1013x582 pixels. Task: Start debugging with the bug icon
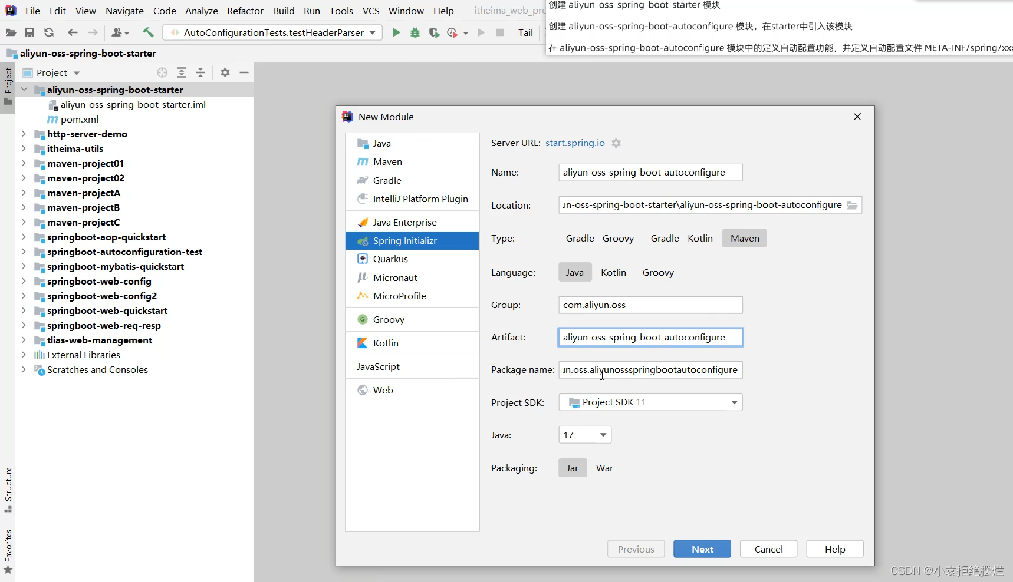click(x=415, y=32)
